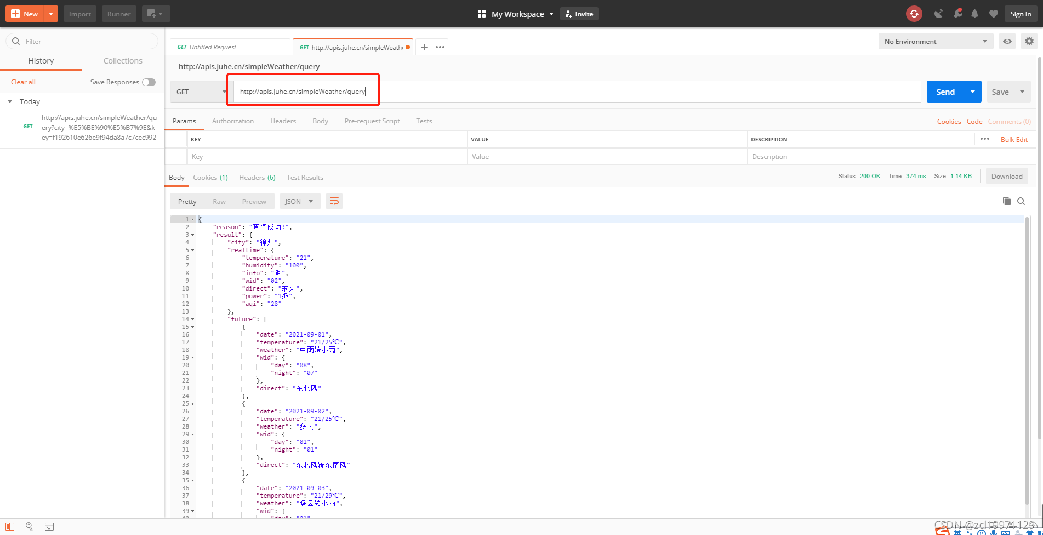Select Pretty response view
Screen dimensions: 1043x535
point(187,201)
